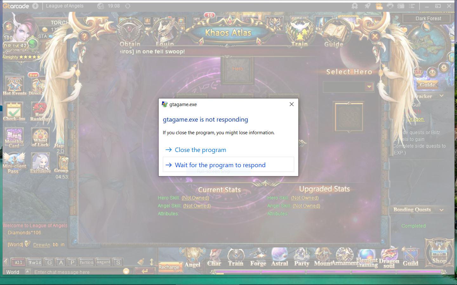Clear chat with the broom icon
The height and width of the screenshot is (285, 457).
[x=141, y=262]
